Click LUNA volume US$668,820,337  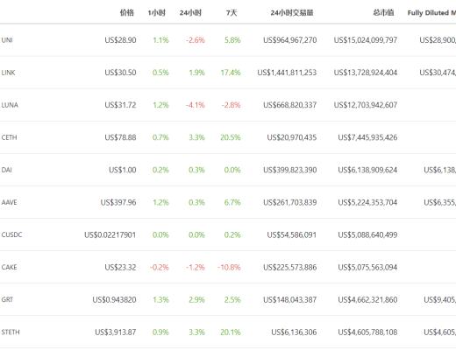(290, 105)
